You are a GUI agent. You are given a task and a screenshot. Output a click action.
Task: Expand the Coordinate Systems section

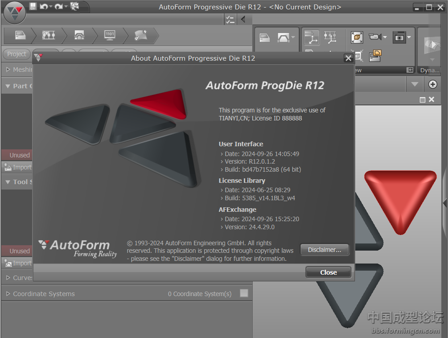coord(8,294)
